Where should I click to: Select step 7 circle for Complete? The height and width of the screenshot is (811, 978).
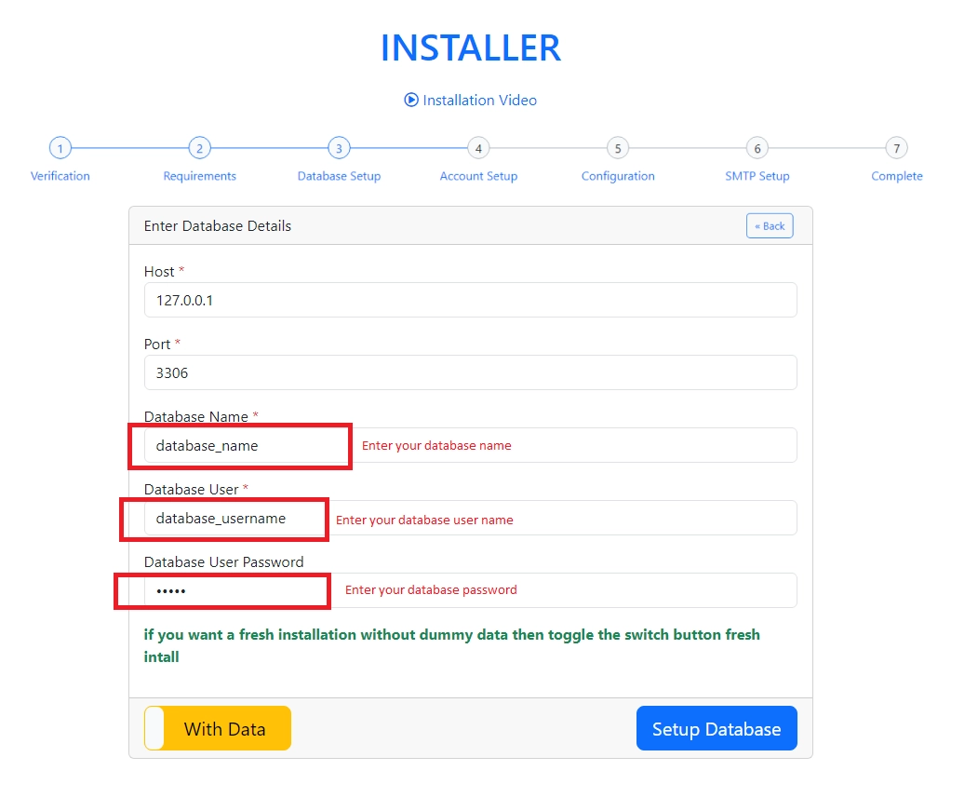pos(896,149)
